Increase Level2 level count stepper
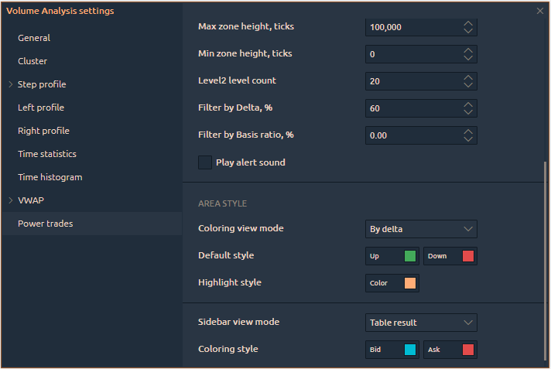Viewport: 551px width, 369px height. click(467, 77)
